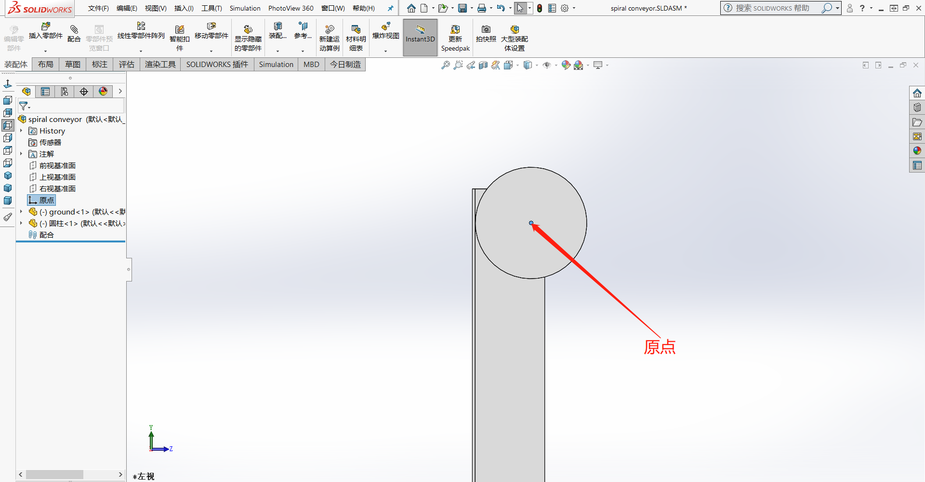Click the Section View icon in view toolbar
The height and width of the screenshot is (482, 925).
(483, 65)
